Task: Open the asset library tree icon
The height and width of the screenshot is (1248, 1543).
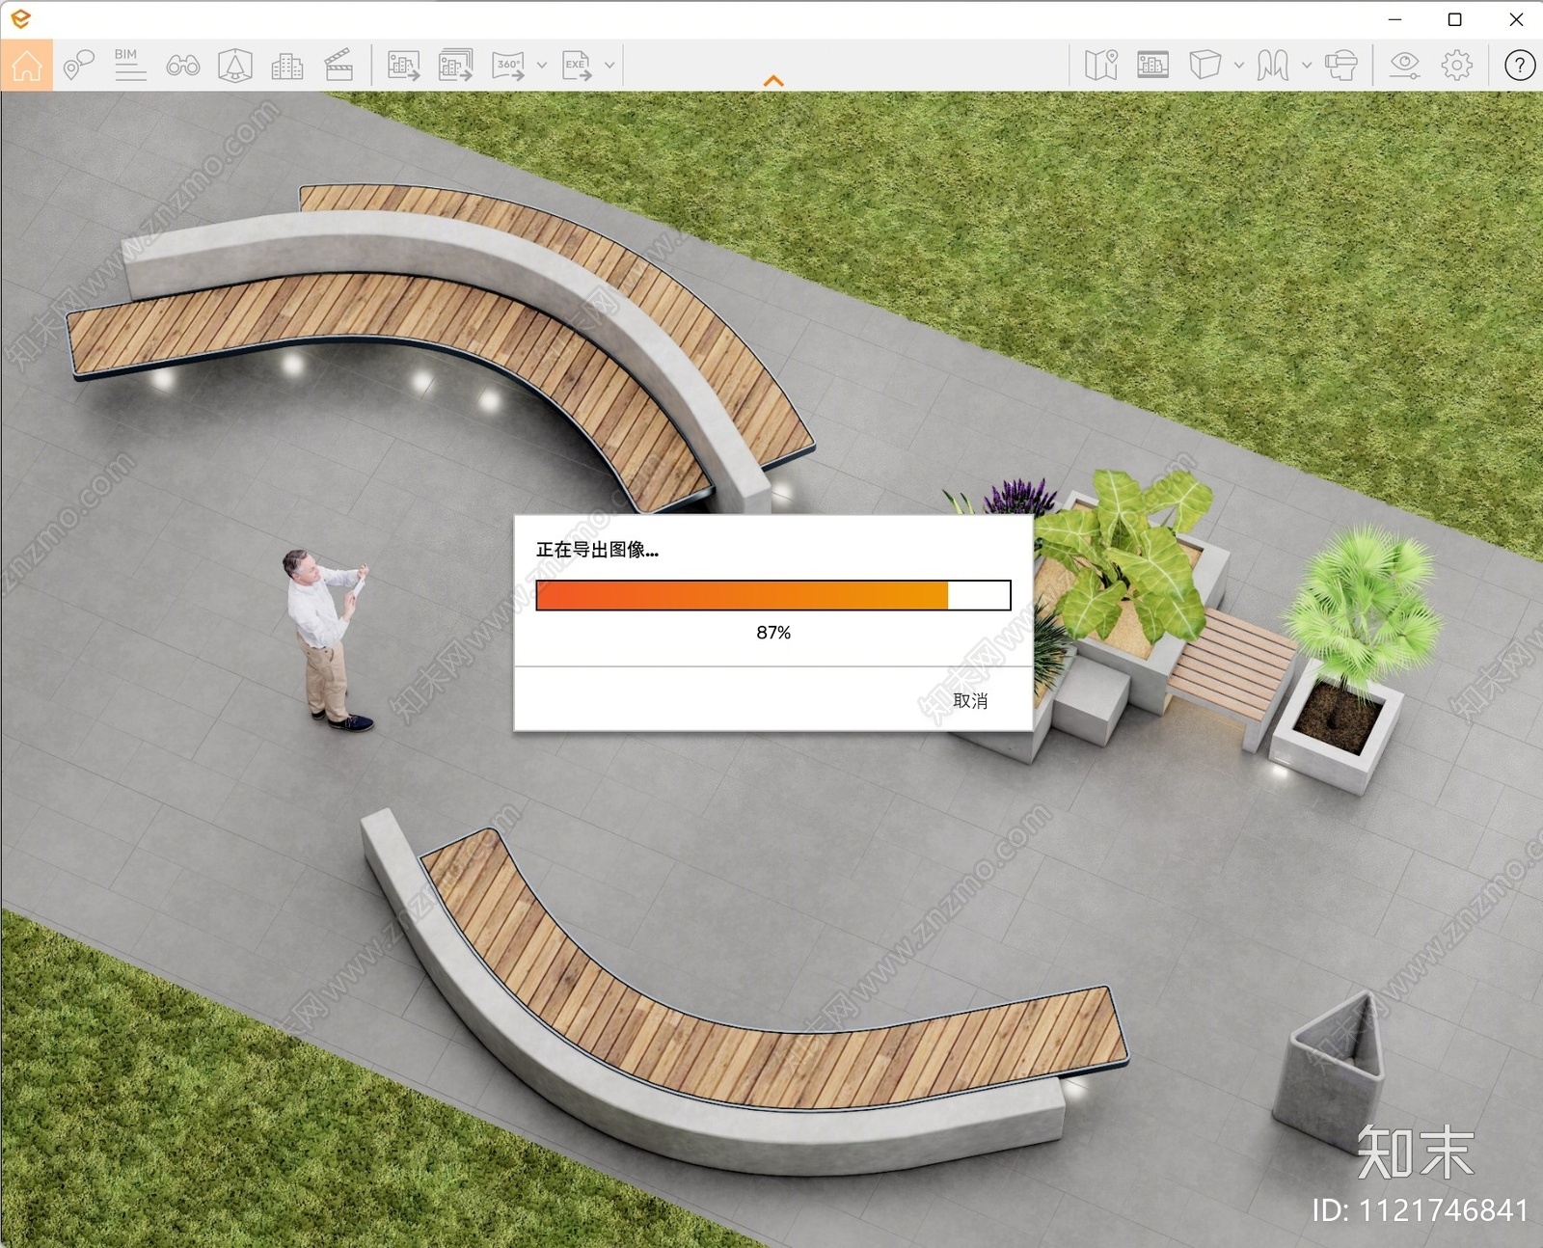Action: [234, 66]
